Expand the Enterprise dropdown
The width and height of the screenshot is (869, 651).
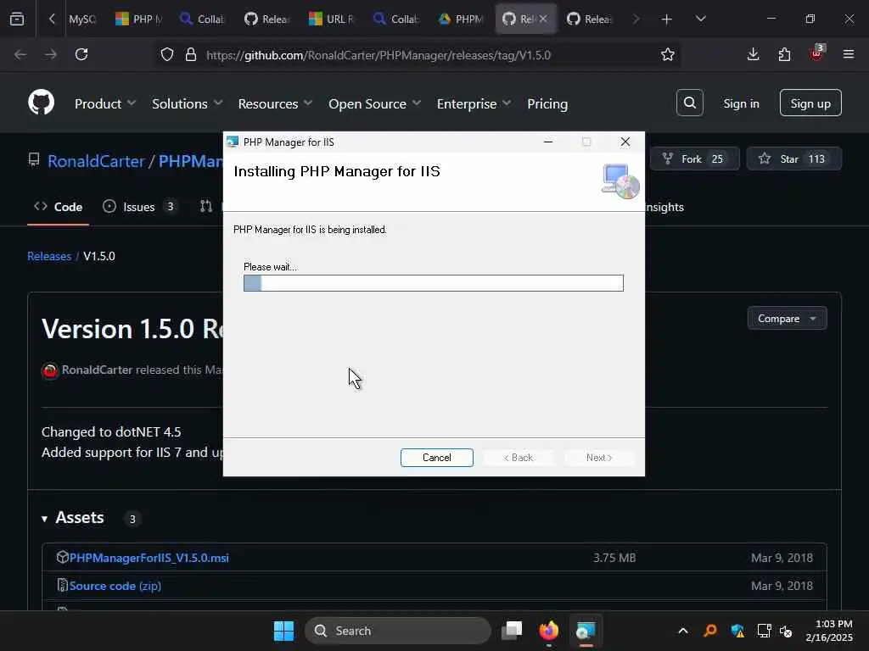point(474,103)
